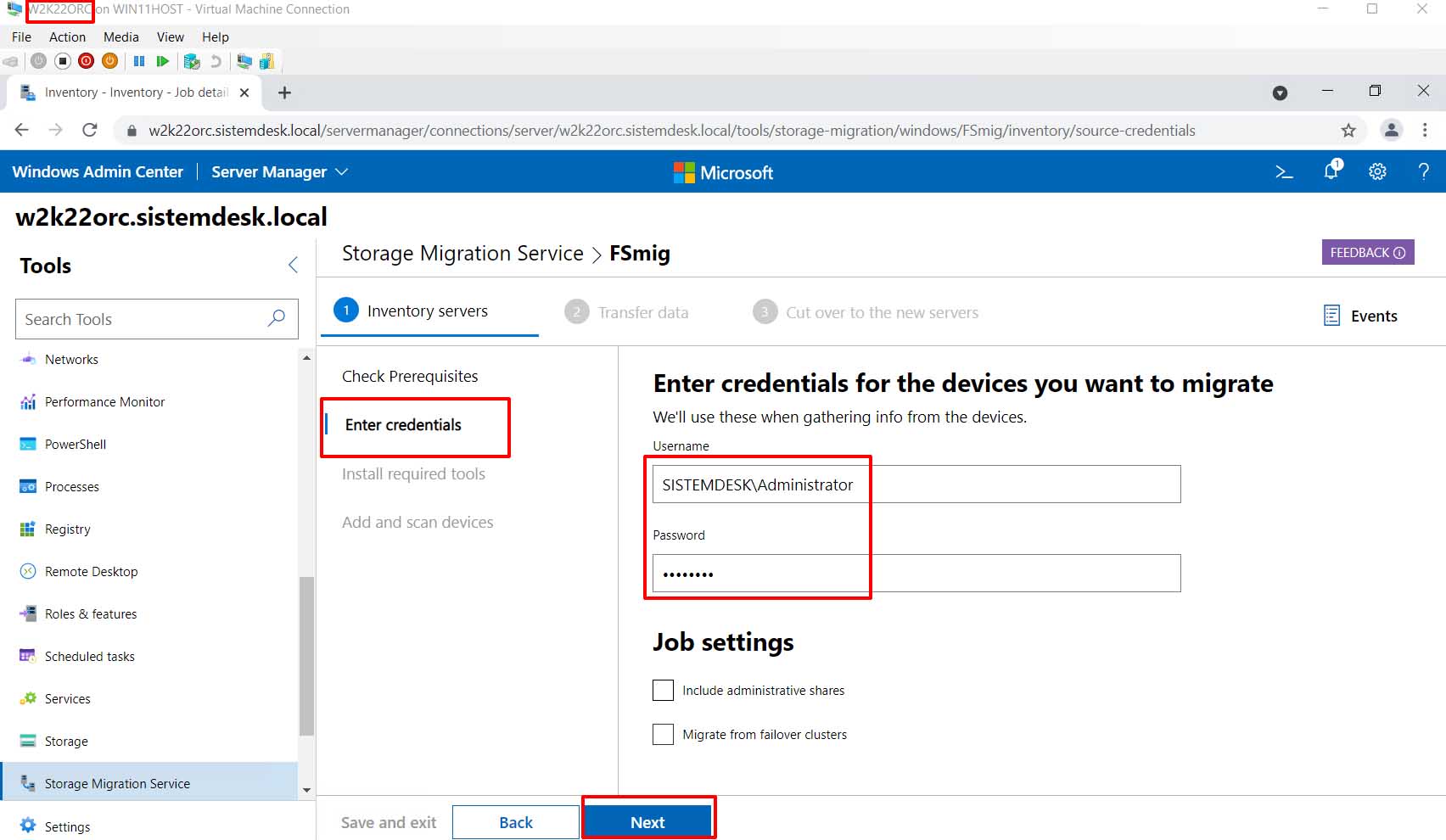1446x840 pixels.
Task: Click the browser forward arrow
Action: (56, 130)
